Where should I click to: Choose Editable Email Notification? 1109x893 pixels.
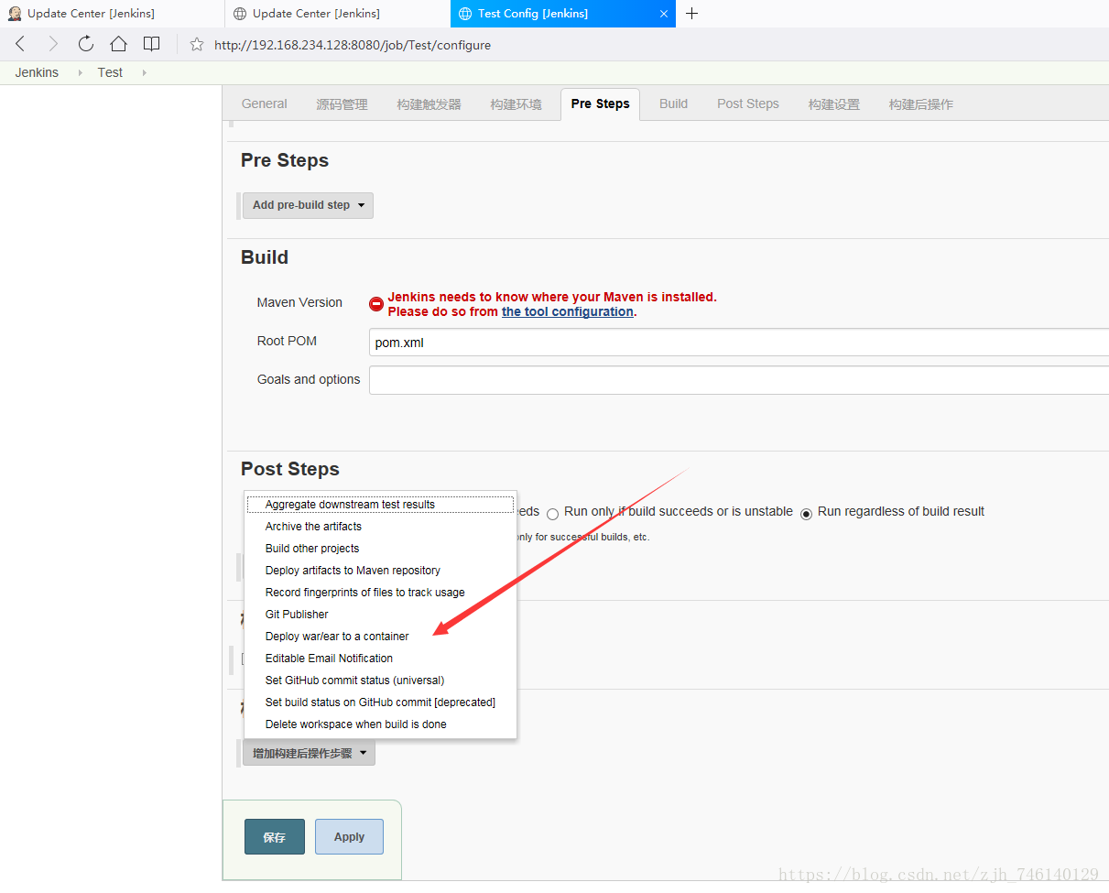point(380,659)
